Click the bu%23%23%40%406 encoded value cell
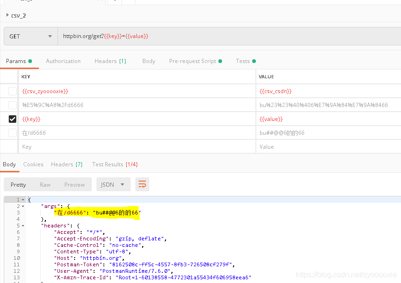 click(x=329, y=105)
